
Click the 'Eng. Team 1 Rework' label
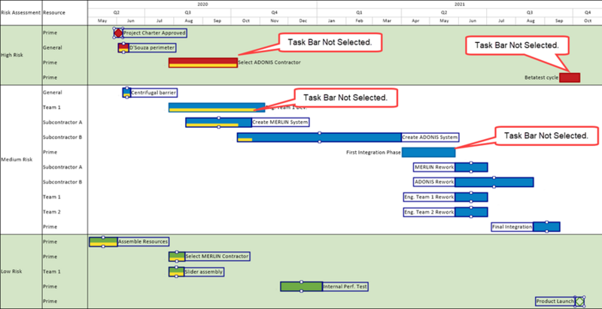[x=429, y=197]
